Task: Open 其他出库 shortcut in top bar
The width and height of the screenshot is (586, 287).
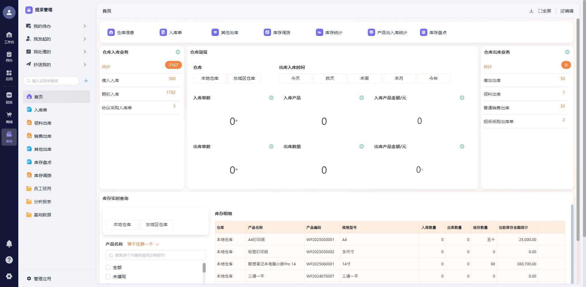Action: 225,32
